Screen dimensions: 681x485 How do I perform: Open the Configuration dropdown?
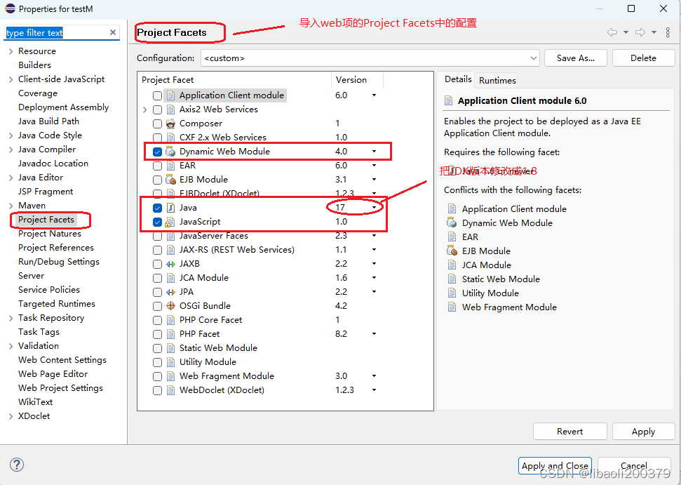pos(534,58)
